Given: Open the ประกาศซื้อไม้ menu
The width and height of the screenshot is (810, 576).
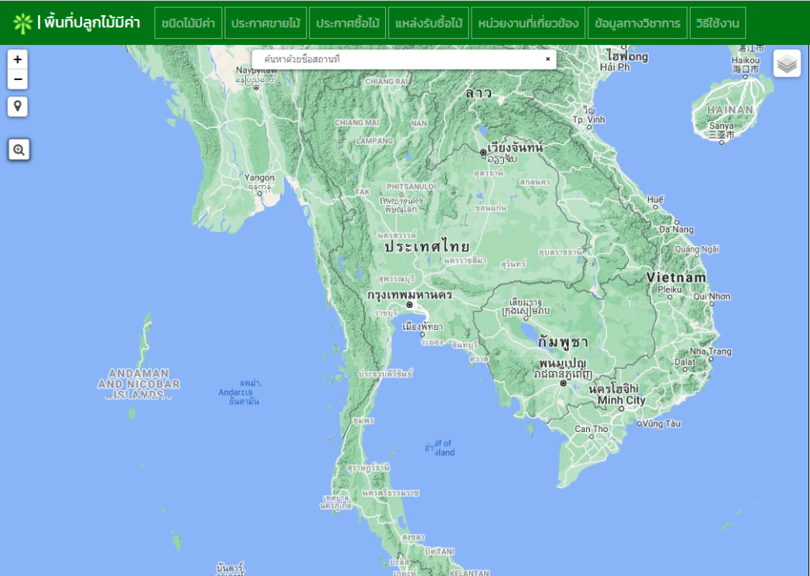Looking at the screenshot, I should click(347, 23).
